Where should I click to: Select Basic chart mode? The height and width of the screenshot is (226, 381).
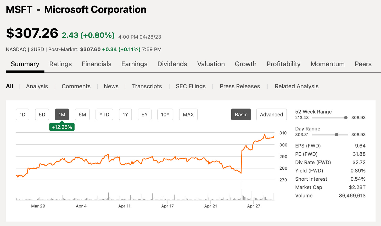coord(241,115)
